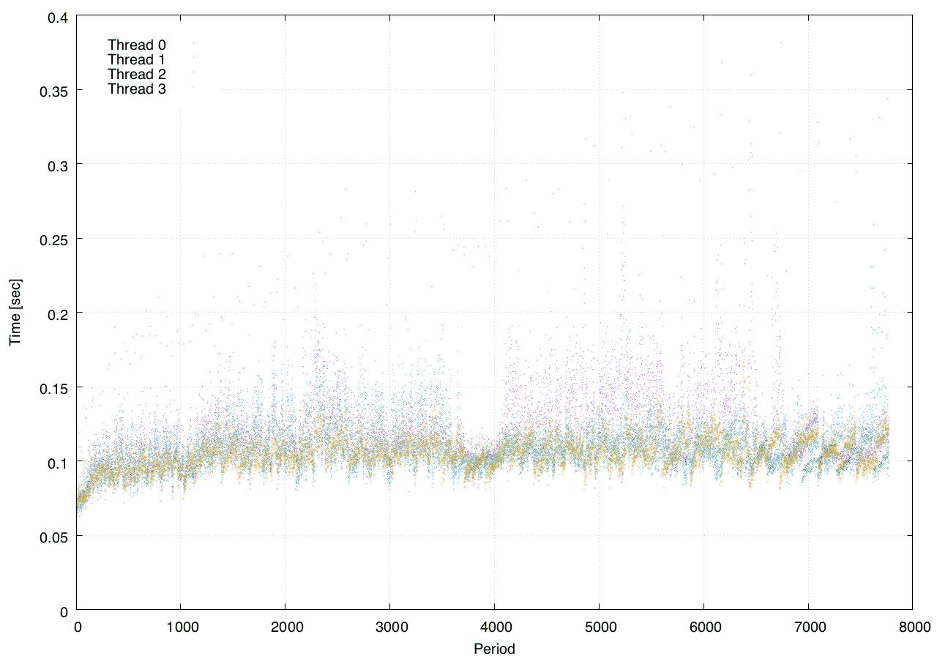This screenshot has height=656, width=937.
Task: Click the Thread 0 legend label
Action: point(137,45)
